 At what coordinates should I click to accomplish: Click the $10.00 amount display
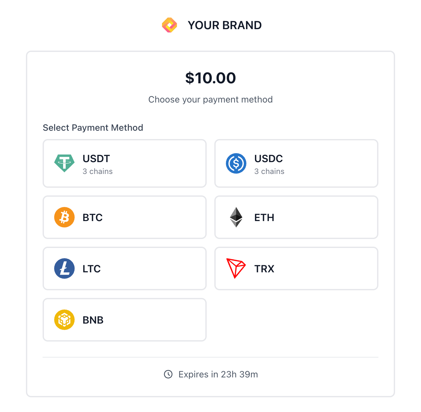coord(210,78)
